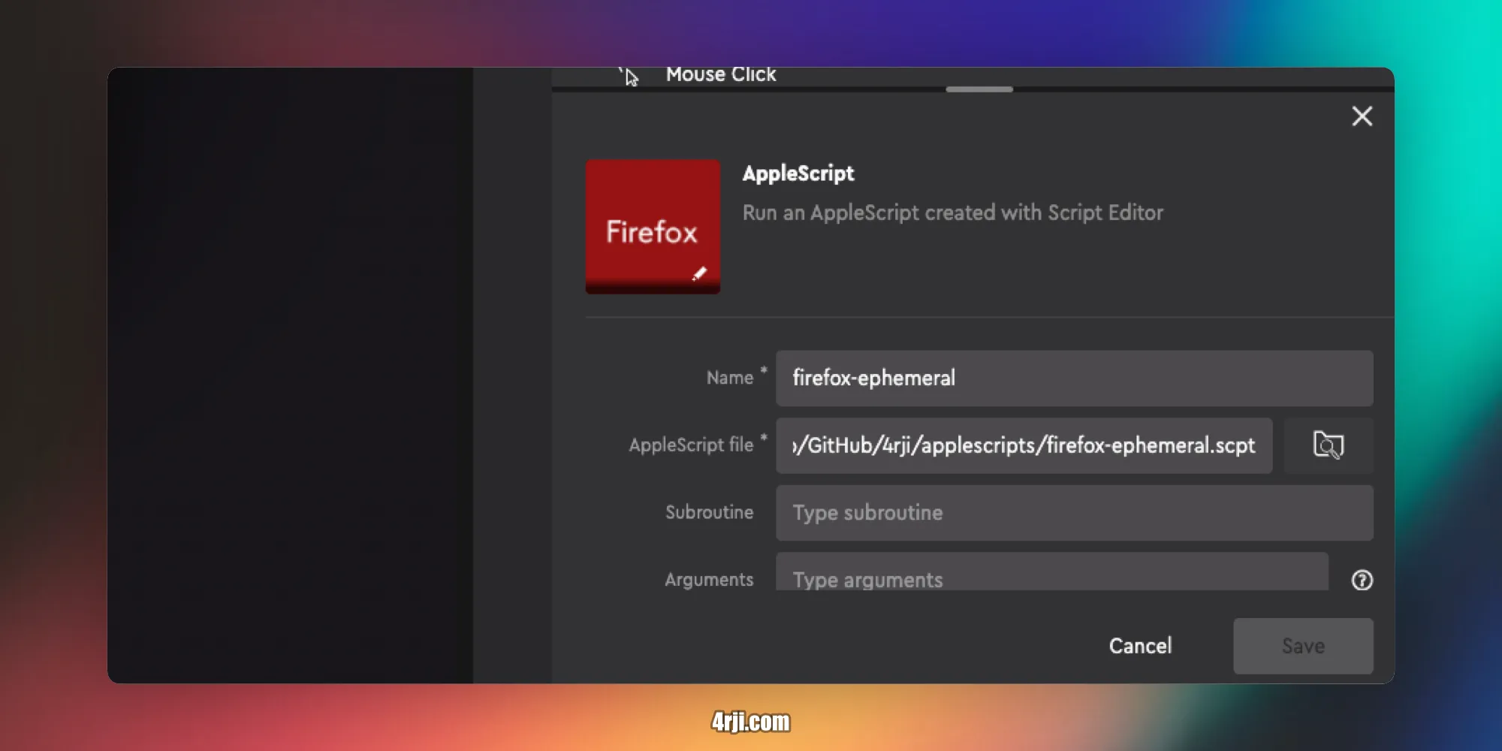The image size is (1502, 751).
Task: Click inside the firefox-ephemeral name field
Action: point(1074,378)
